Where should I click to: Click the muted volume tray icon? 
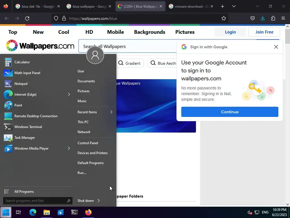pyautogui.click(x=250, y=212)
